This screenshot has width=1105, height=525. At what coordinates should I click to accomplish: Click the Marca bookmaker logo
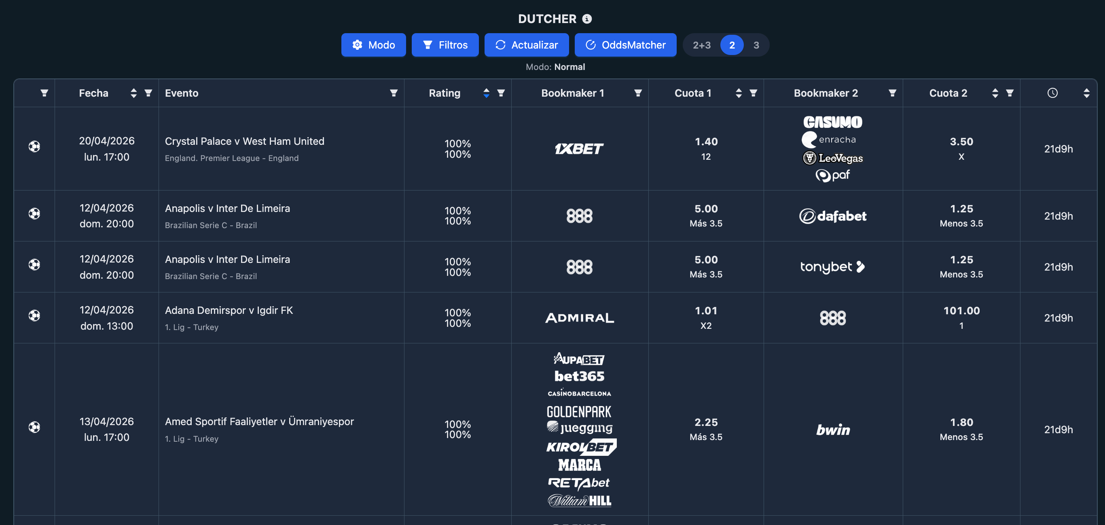click(x=580, y=465)
